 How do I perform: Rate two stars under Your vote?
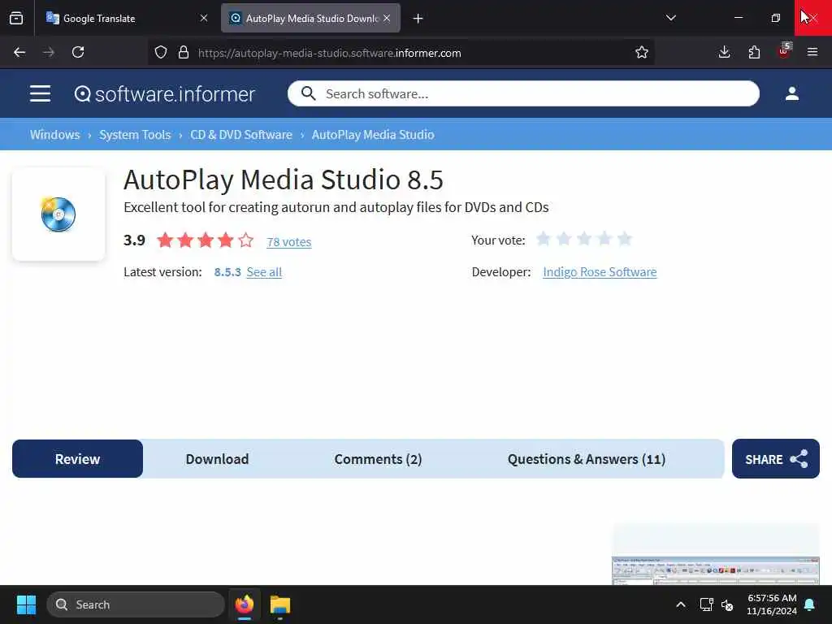(x=564, y=239)
